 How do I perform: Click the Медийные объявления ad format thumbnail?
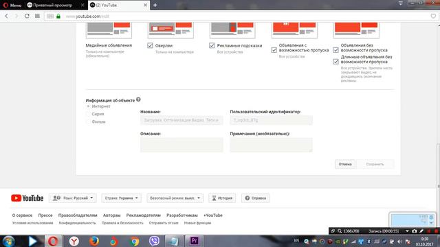pyautogui.click(x=109, y=30)
